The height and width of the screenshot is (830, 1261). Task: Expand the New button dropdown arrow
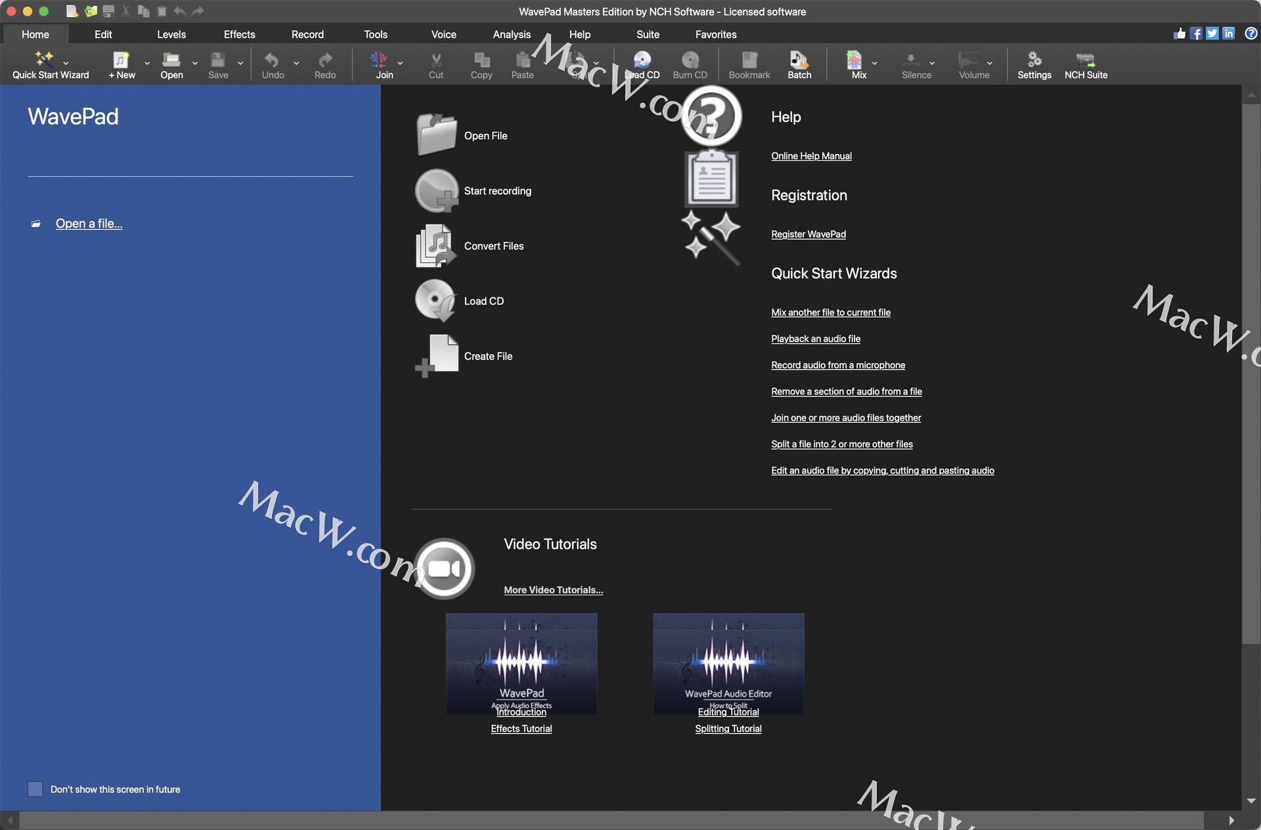point(147,64)
